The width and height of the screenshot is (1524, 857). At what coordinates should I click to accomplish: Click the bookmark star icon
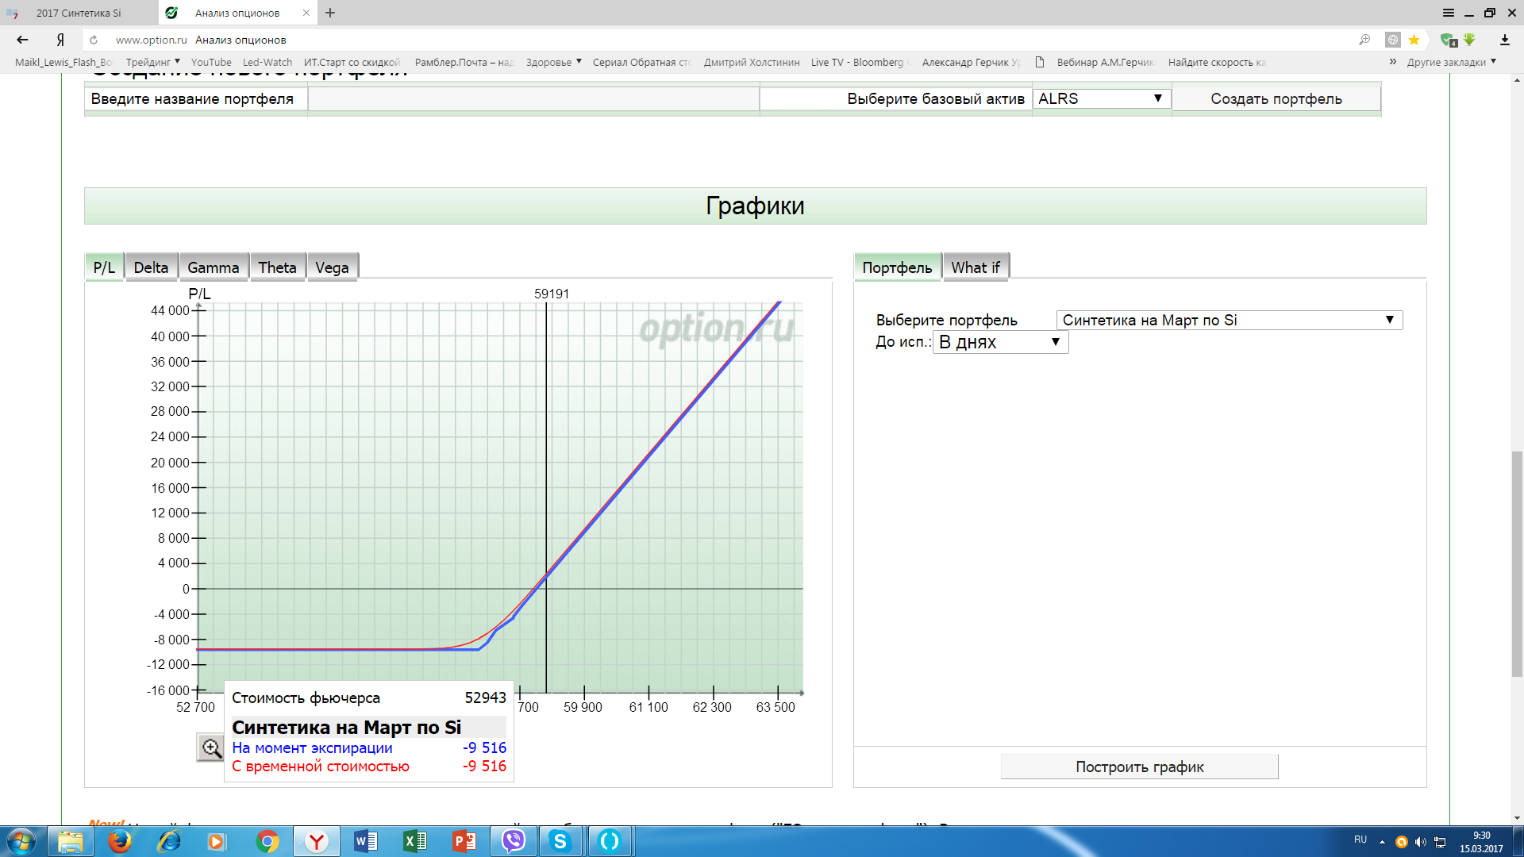click(x=1414, y=40)
